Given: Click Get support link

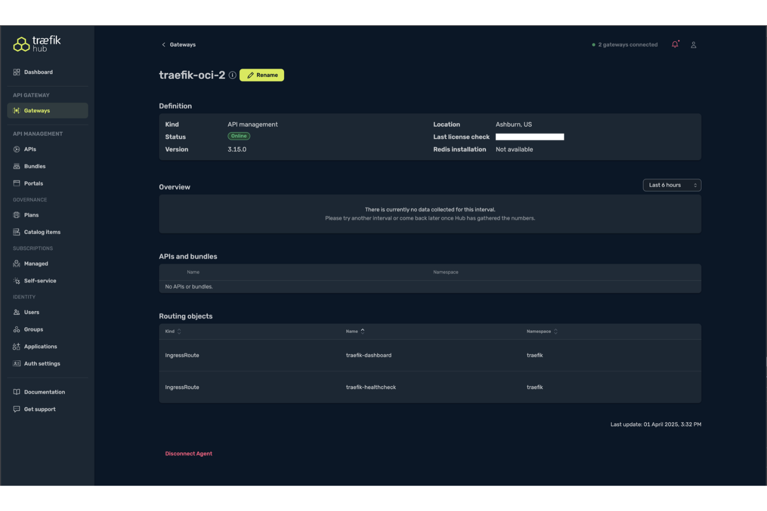Looking at the screenshot, I should click(39, 409).
